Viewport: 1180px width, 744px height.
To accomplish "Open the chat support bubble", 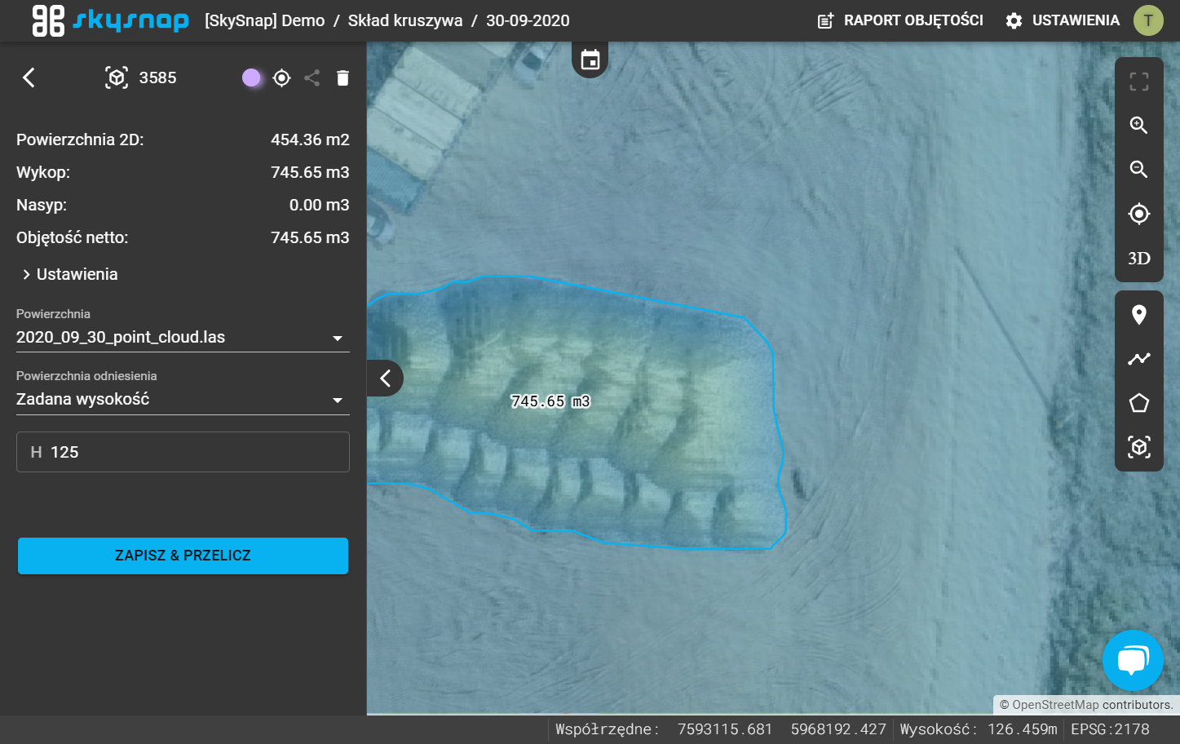I will tap(1133, 661).
